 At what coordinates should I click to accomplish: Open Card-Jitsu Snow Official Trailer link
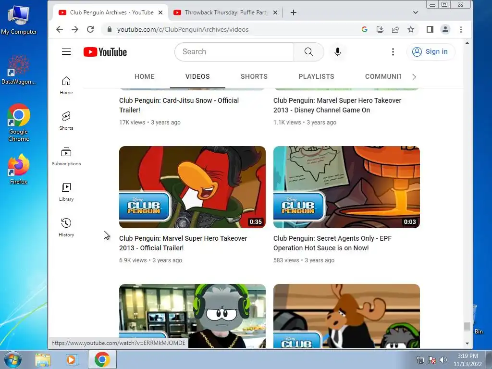179,105
